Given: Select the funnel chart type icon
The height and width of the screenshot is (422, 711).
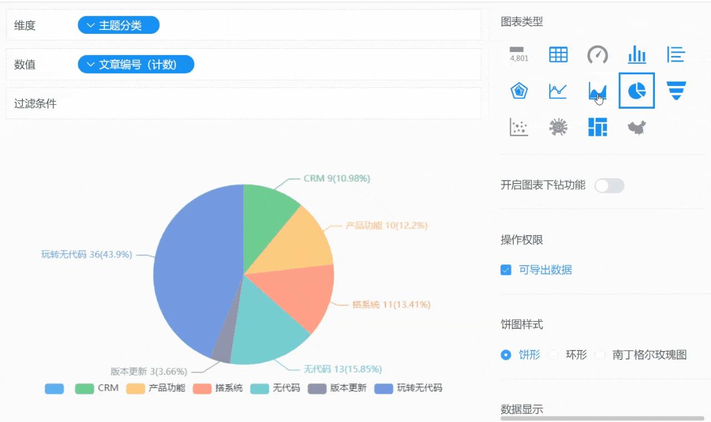Looking at the screenshot, I should tap(675, 90).
